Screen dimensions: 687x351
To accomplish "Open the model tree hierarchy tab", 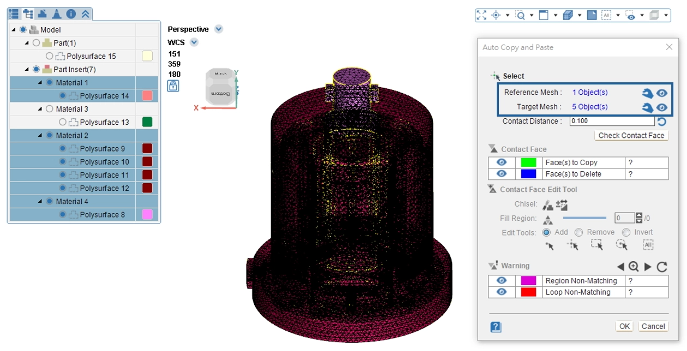I will coord(28,14).
